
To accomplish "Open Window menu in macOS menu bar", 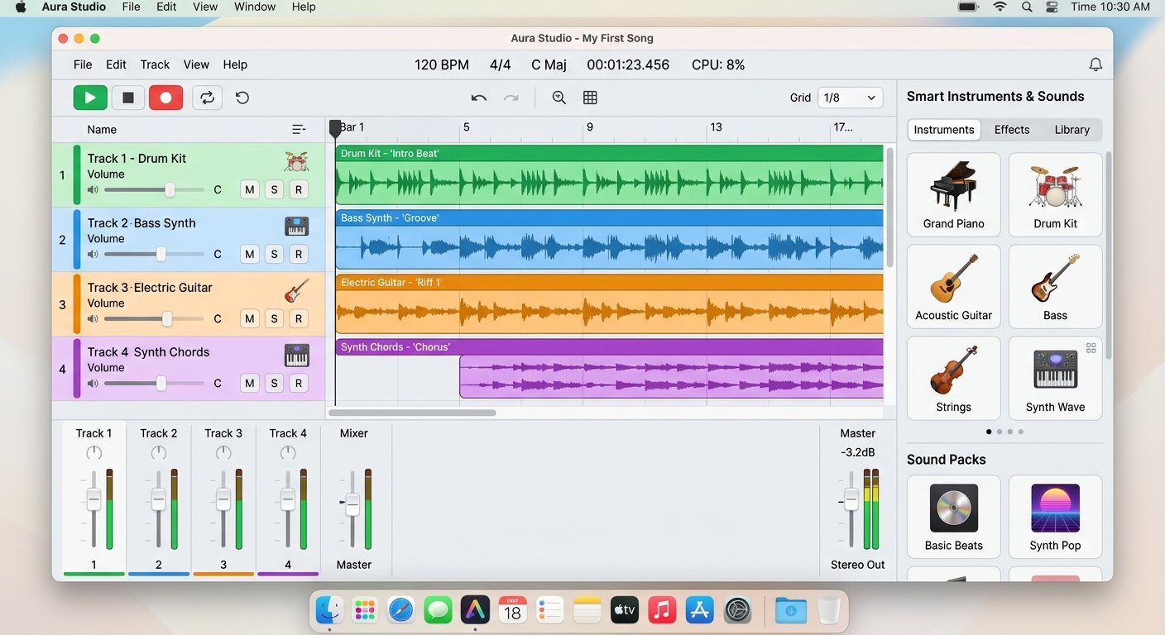I will coord(255,7).
